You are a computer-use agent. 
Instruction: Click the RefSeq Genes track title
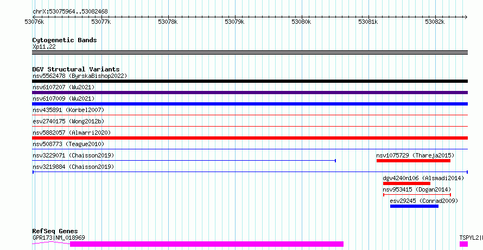click(x=55, y=231)
